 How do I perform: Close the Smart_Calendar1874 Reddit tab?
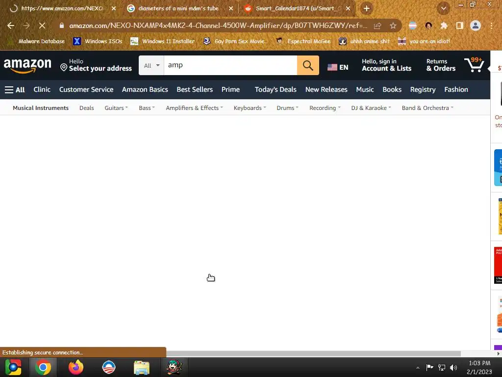coord(348,8)
